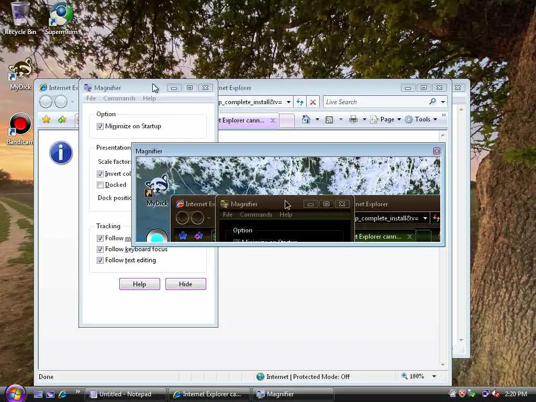Click the muted volume tray icon
Screen dimensions: 536x402
[496, 394]
